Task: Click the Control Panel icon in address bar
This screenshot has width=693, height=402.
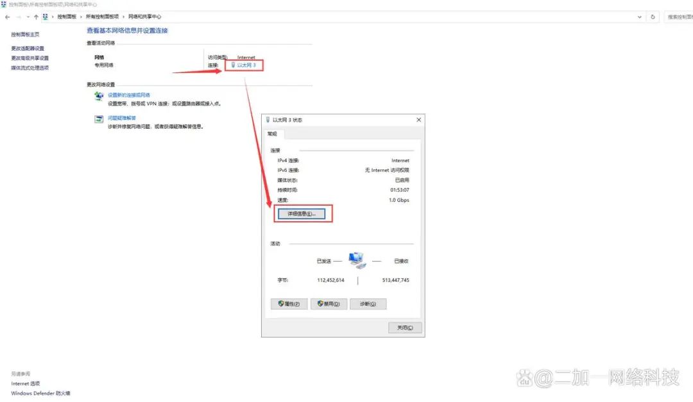Action: [46, 17]
